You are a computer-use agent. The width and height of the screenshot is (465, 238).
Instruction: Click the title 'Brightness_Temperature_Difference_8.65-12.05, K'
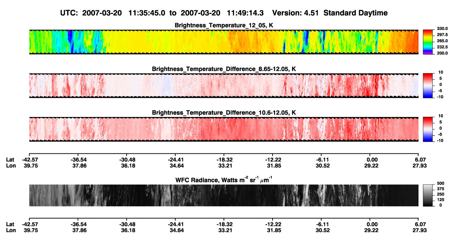(224, 69)
